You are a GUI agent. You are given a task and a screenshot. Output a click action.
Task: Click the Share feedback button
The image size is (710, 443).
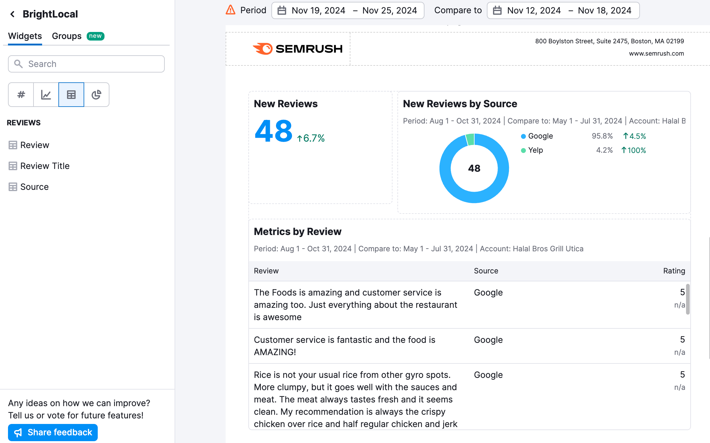53,432
